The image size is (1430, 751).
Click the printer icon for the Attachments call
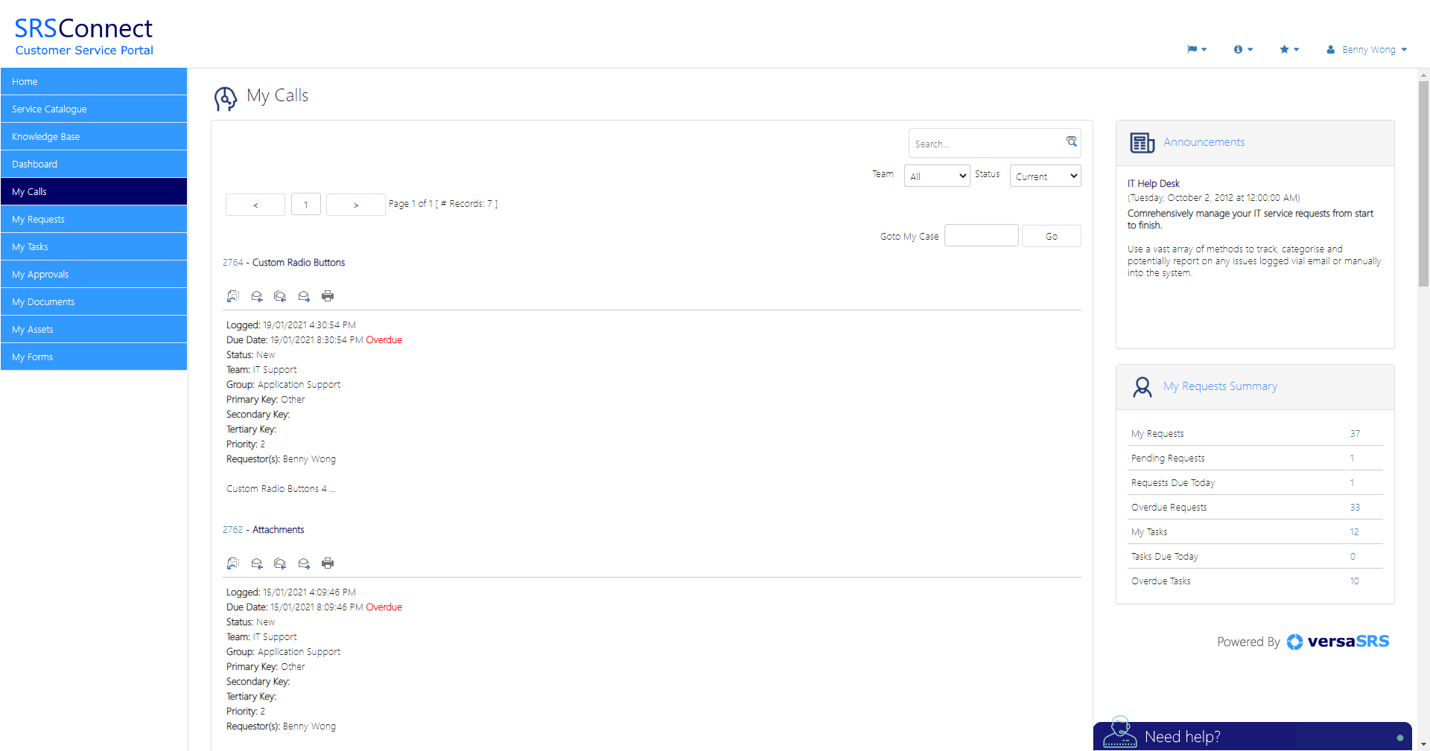click(328, 563)
